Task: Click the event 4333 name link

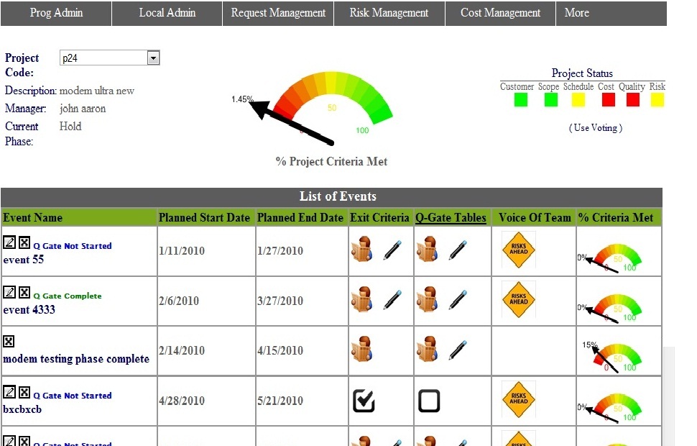Action: (x=29, y=309)
